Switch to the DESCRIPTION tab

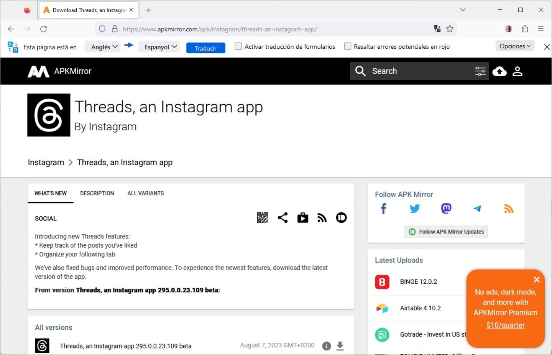[97, 193]
